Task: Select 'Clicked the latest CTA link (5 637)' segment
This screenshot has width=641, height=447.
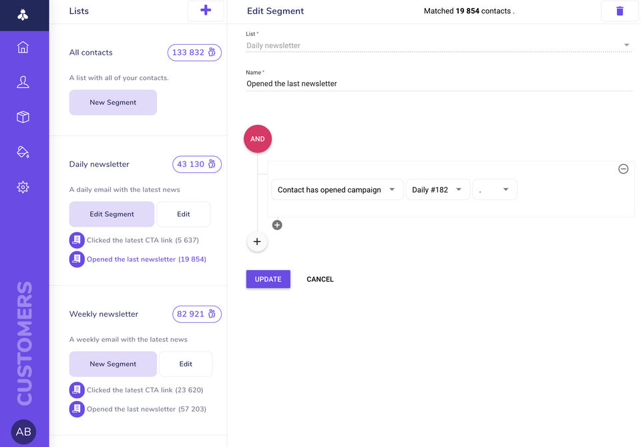Action: [x=142, y=240]
